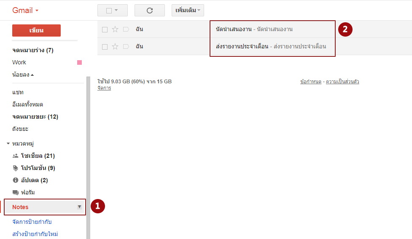Go to the จดหมายขยะ (12) folder
Screen dimensions: 412x239
[x=35, y=117]
